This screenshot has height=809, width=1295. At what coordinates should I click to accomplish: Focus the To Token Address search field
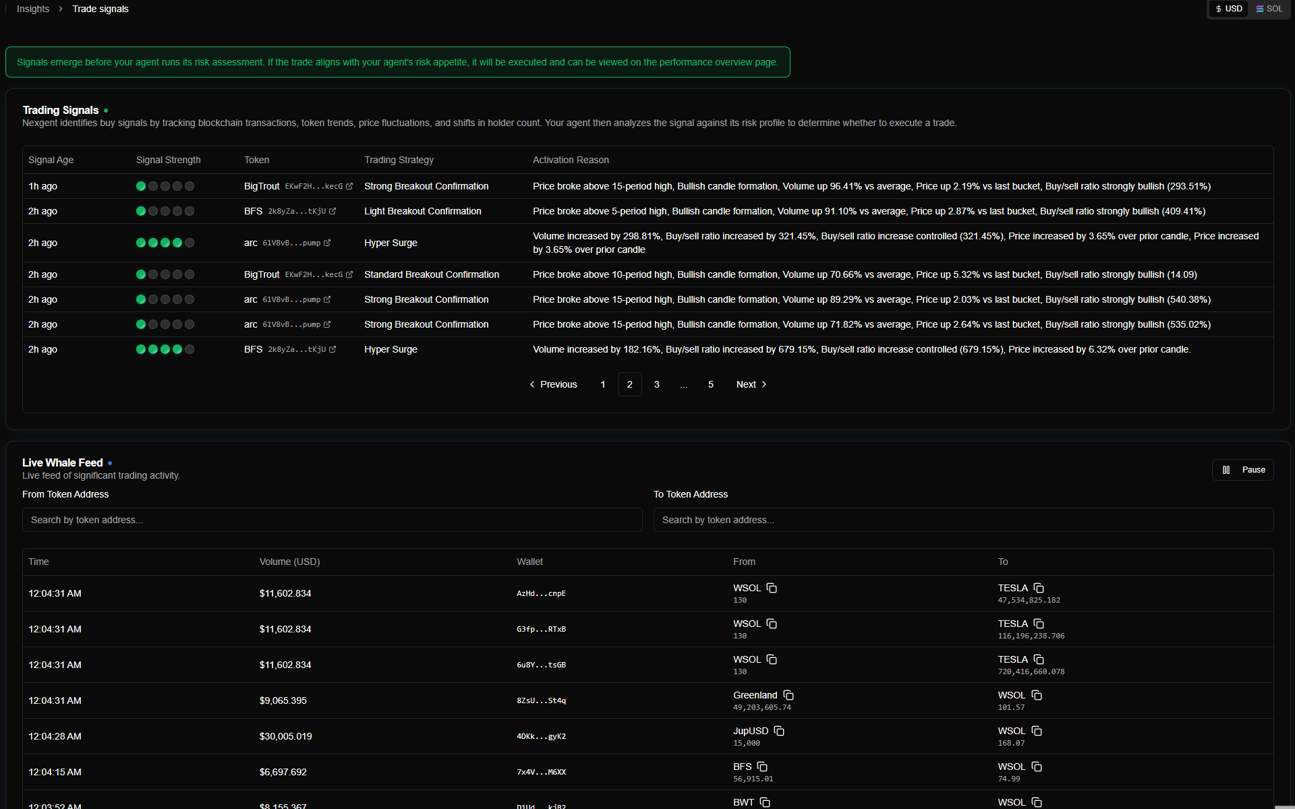coord(963,520)
